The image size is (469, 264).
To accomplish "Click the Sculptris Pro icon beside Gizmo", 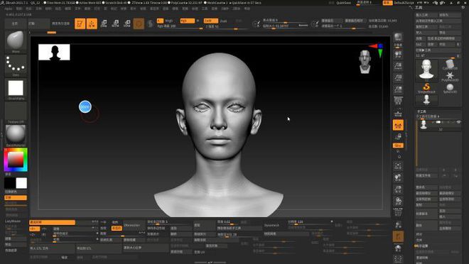I will [151, 23].
